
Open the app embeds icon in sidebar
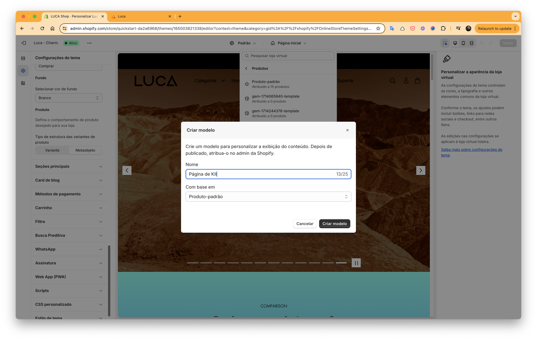tap(23, 83)
